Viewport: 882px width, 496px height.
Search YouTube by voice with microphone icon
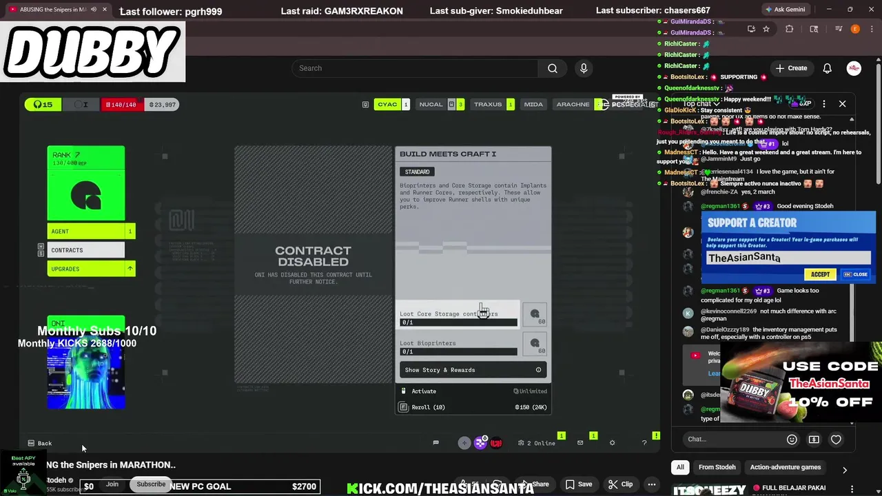pyautogui.click(x=584, y=68)
